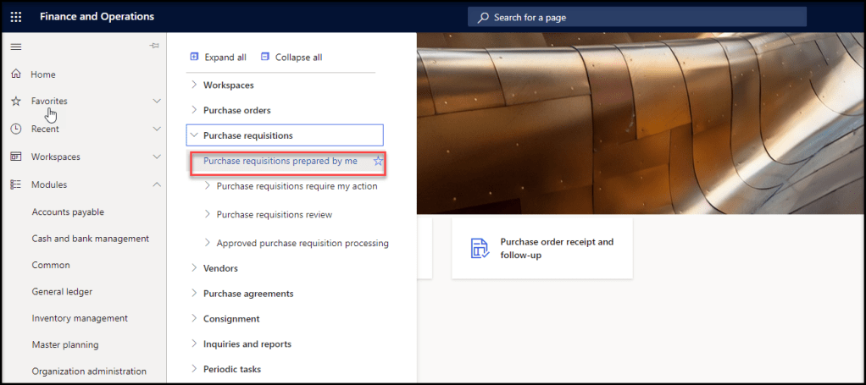Open Purchase order receipt and follow-up tile

click(x=542, y=248)
